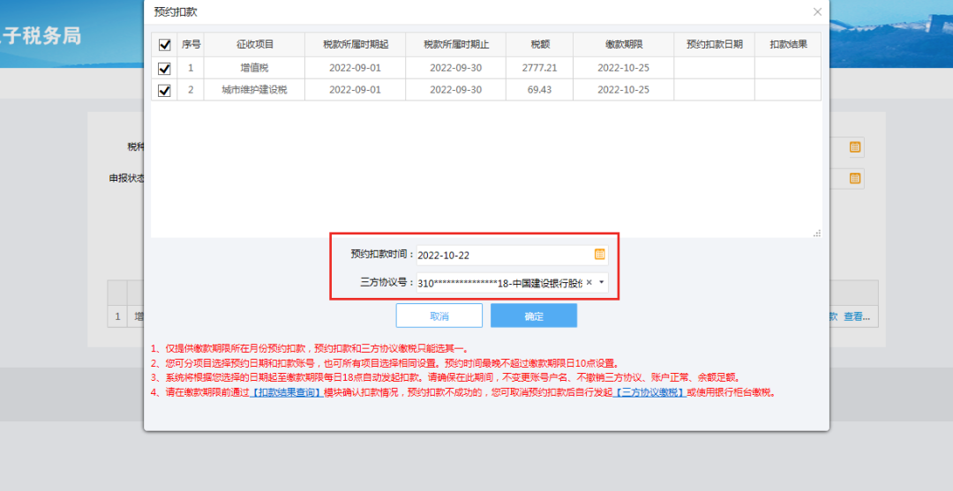
Task: Click the 缴款期限 column header
Action: tap(624, 44)
